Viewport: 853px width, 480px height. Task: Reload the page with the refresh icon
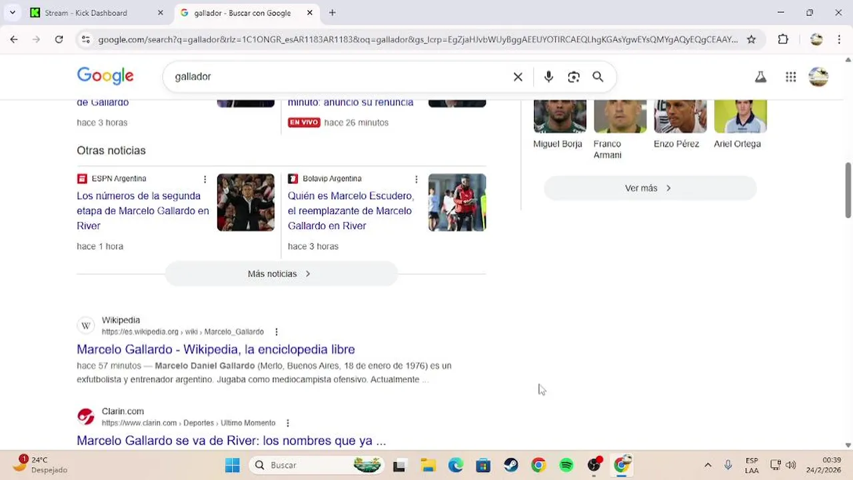tap(59, 39)
